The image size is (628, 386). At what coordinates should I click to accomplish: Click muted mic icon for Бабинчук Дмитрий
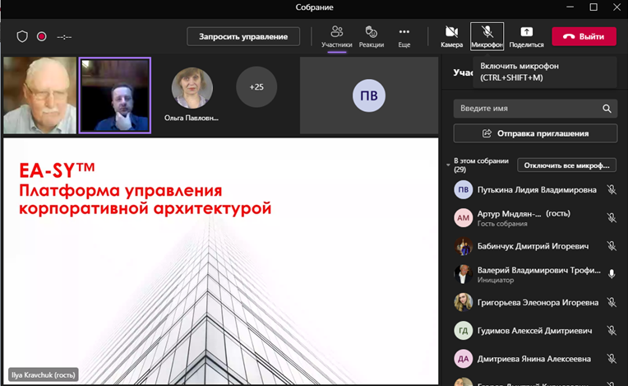pyautogui.click(x=612, y=246)
